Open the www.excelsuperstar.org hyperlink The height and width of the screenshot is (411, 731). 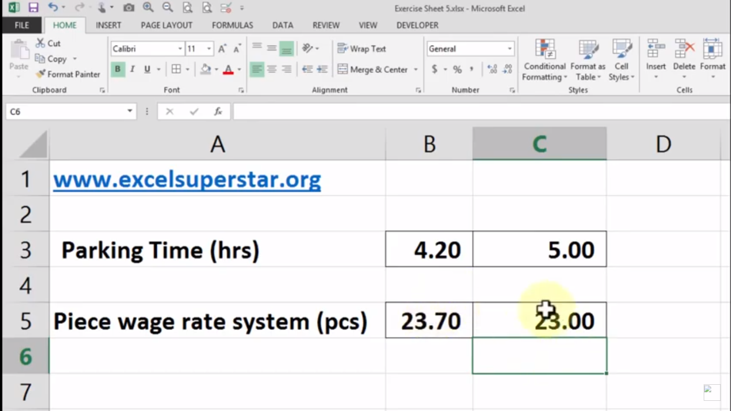tap(187, 179)
